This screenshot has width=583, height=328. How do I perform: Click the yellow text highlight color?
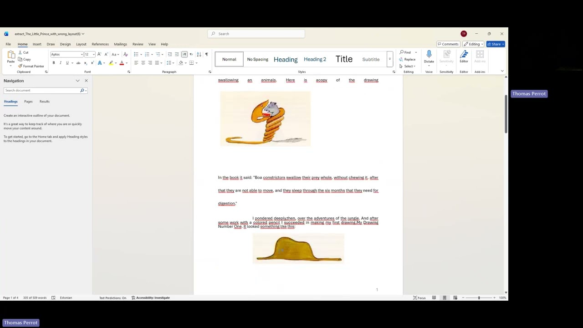tap(111, 63)
